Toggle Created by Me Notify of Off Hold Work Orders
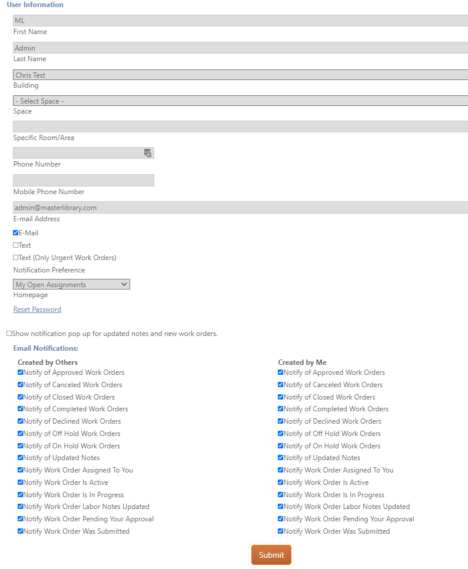The height and width of the screenshot is (569, 468). pyautogui.click(x=281, y=434)
